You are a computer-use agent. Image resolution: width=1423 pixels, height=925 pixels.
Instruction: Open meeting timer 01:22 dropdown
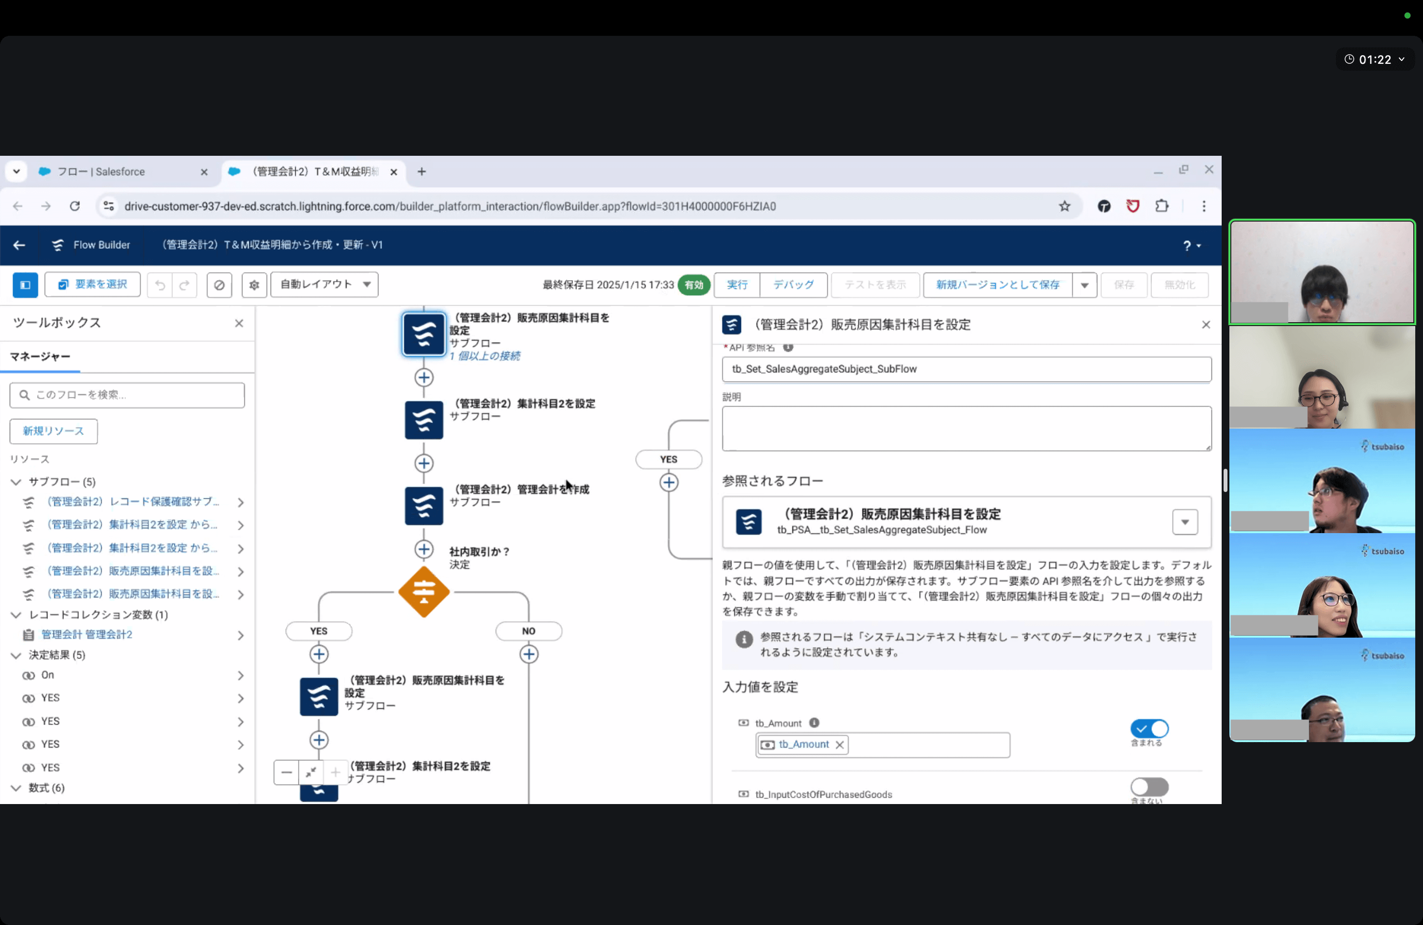1375,59
